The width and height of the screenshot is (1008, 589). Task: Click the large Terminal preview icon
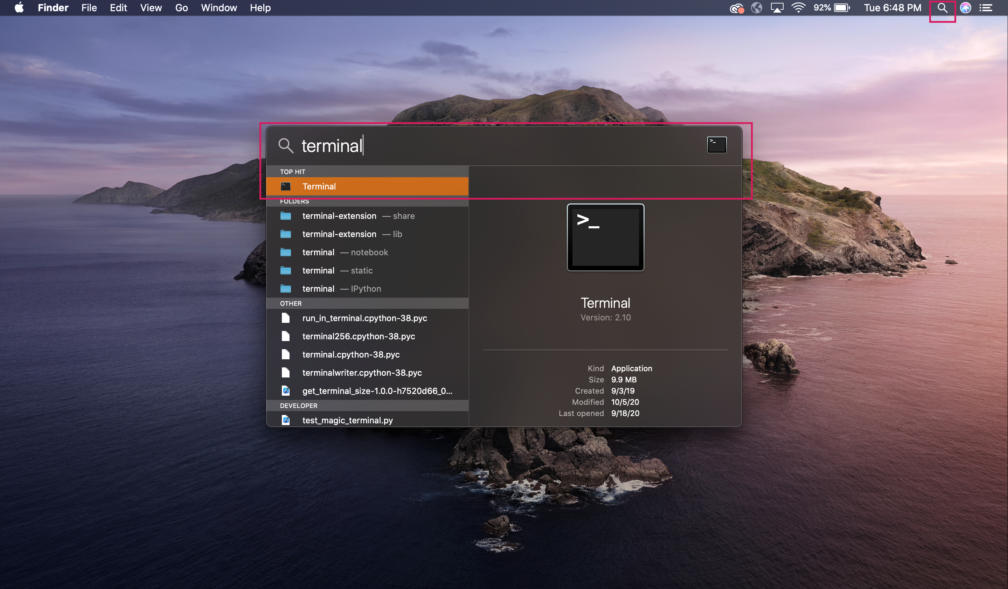(x=605, y=237)
